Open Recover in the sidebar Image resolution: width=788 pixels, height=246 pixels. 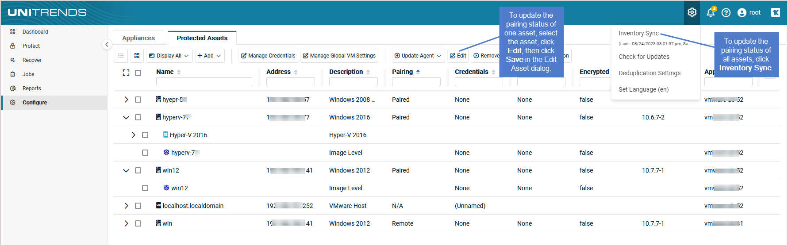tap(54, 60)
